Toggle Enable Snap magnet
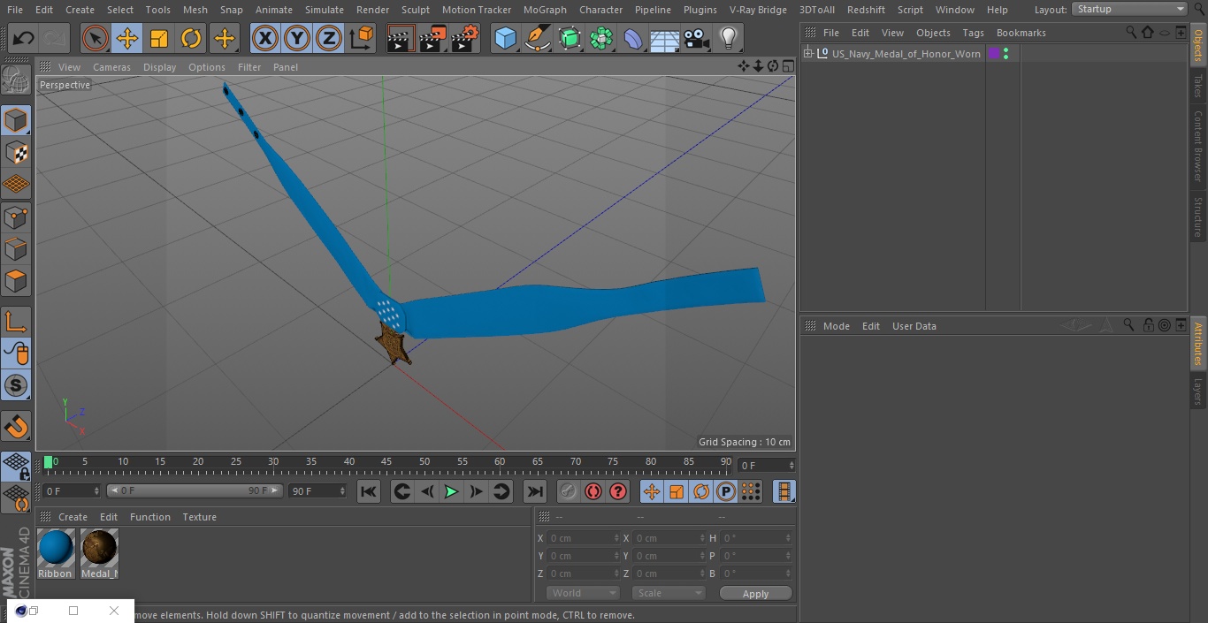The width and height of the screenshot is (1208, 623). pyautogui.click(x=16, y=427)
